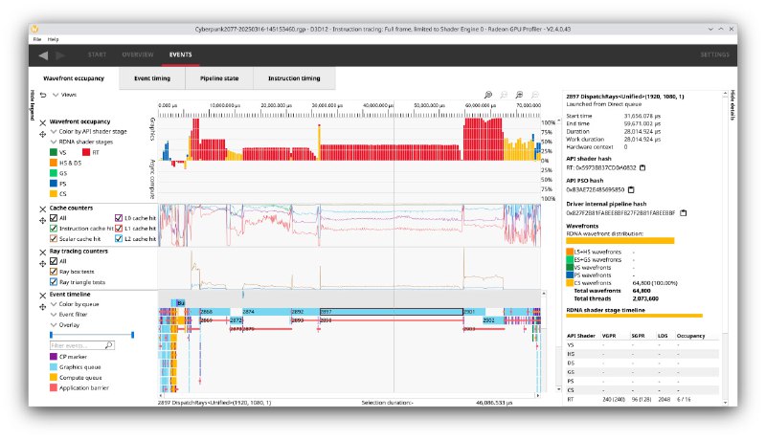Expand the Overlay dropdown

64,325
